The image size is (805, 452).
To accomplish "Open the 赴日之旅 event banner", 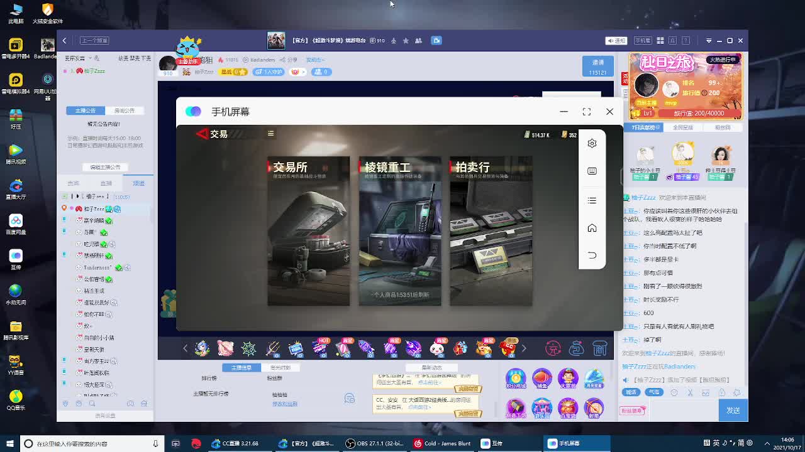I will [x=686, y=87].
